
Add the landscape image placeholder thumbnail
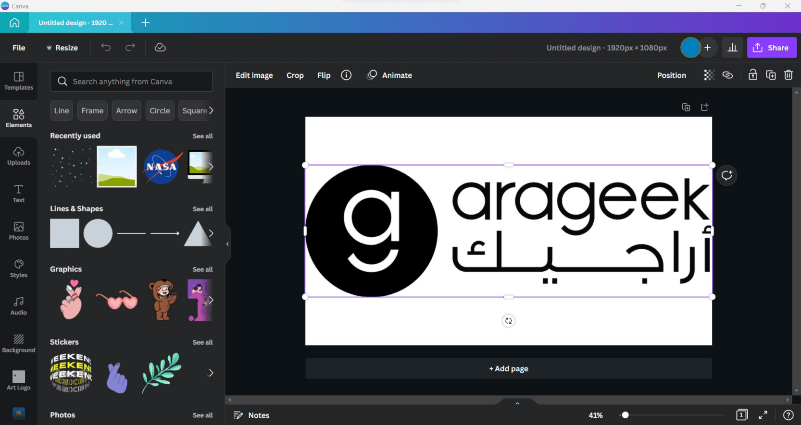point(117,167)
